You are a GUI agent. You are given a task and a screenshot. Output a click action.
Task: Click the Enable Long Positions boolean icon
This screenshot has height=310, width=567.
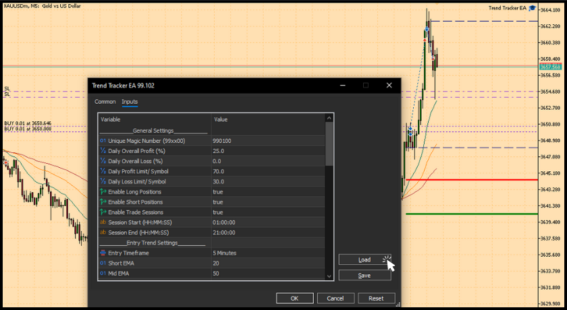103,191
